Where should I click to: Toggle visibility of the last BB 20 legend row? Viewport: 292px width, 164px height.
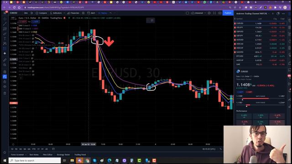tap(33, 75)
